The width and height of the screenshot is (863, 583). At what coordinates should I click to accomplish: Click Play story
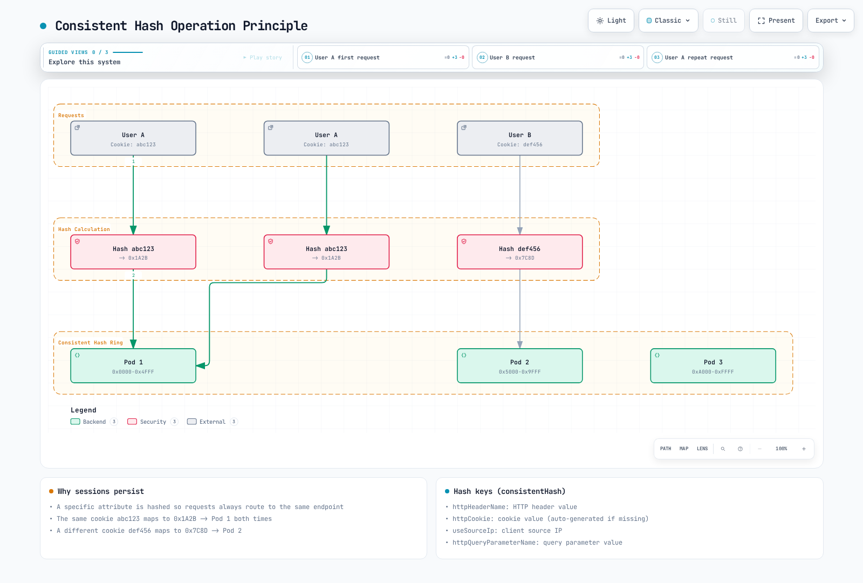pyautogui.click(x=263, y=57)
